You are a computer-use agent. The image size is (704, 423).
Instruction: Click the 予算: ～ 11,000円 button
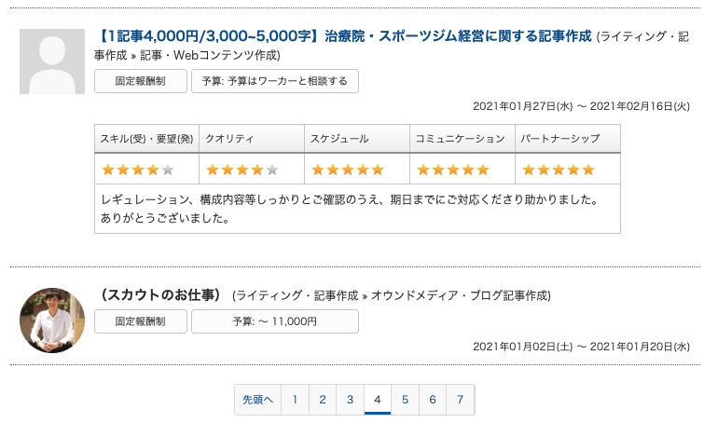tap(274, 321)
